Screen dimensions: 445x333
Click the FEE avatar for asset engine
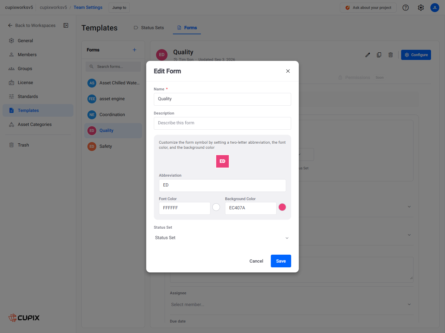92,99
